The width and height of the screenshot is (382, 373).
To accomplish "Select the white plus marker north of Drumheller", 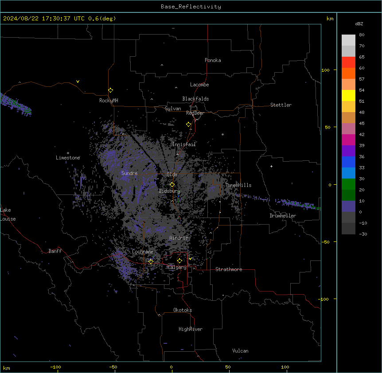I will (271, 166).
